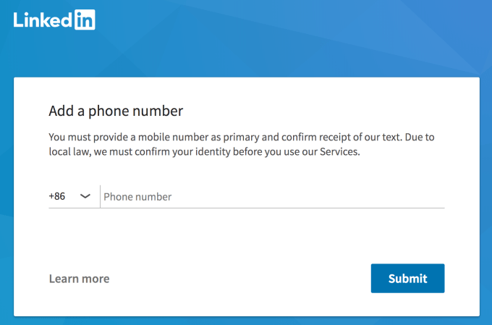Click the 'Add a phone number' heading
492x325 pixels.
116,111
